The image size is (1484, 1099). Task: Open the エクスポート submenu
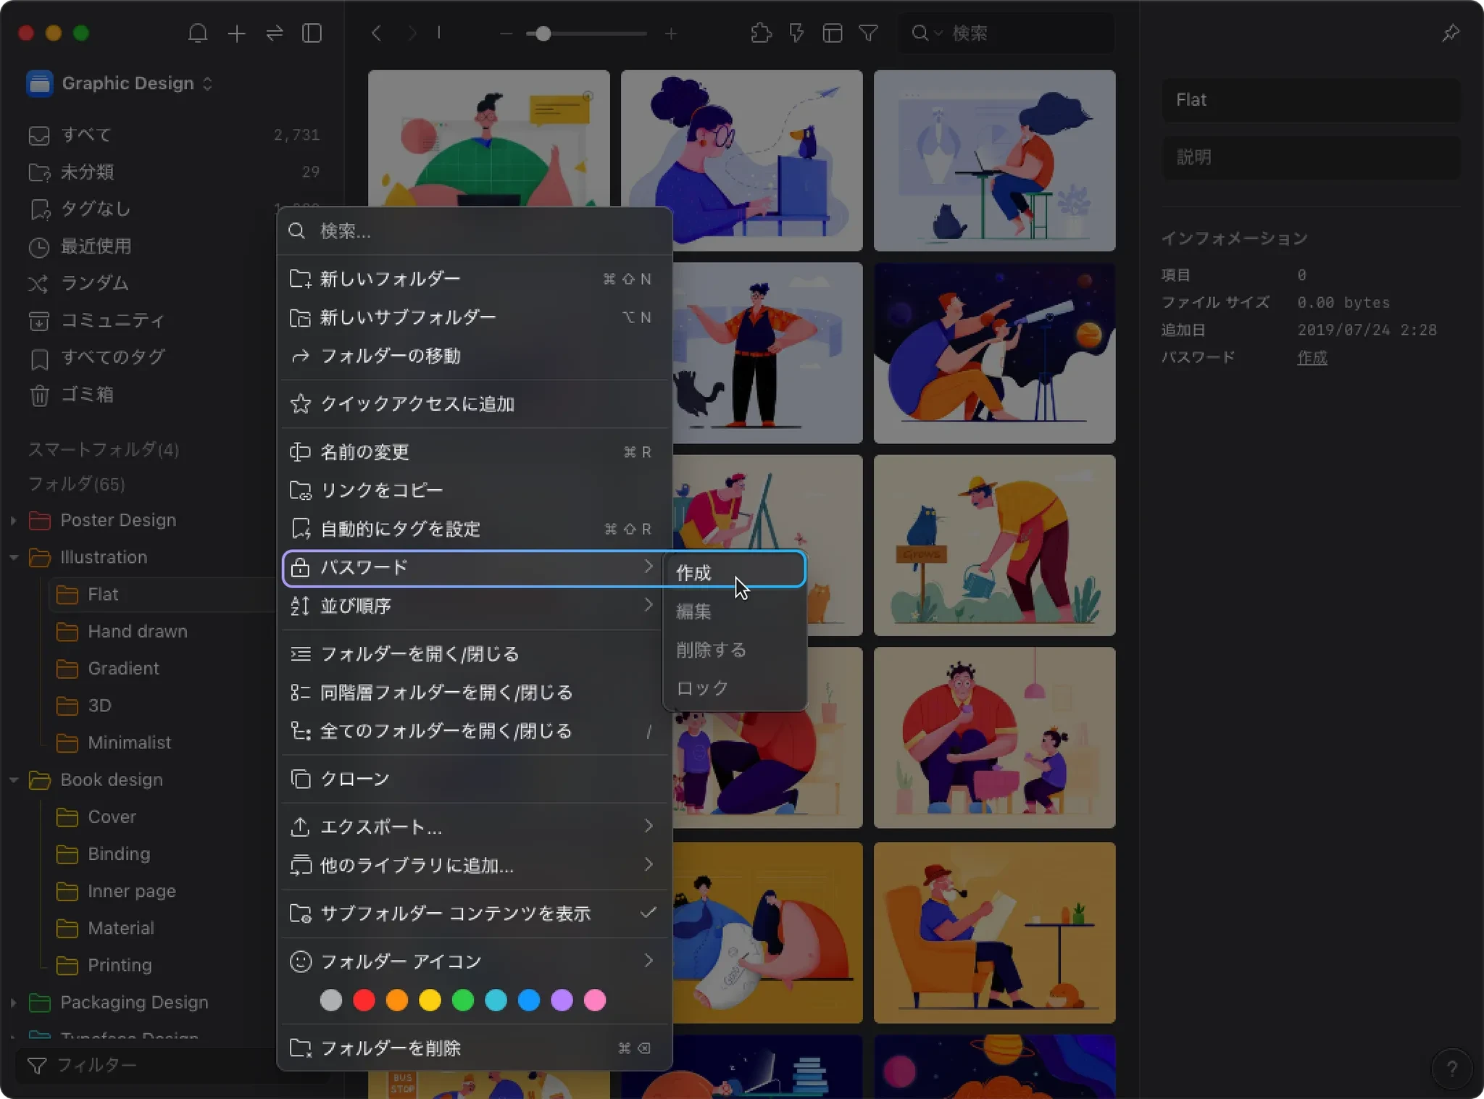474,827
